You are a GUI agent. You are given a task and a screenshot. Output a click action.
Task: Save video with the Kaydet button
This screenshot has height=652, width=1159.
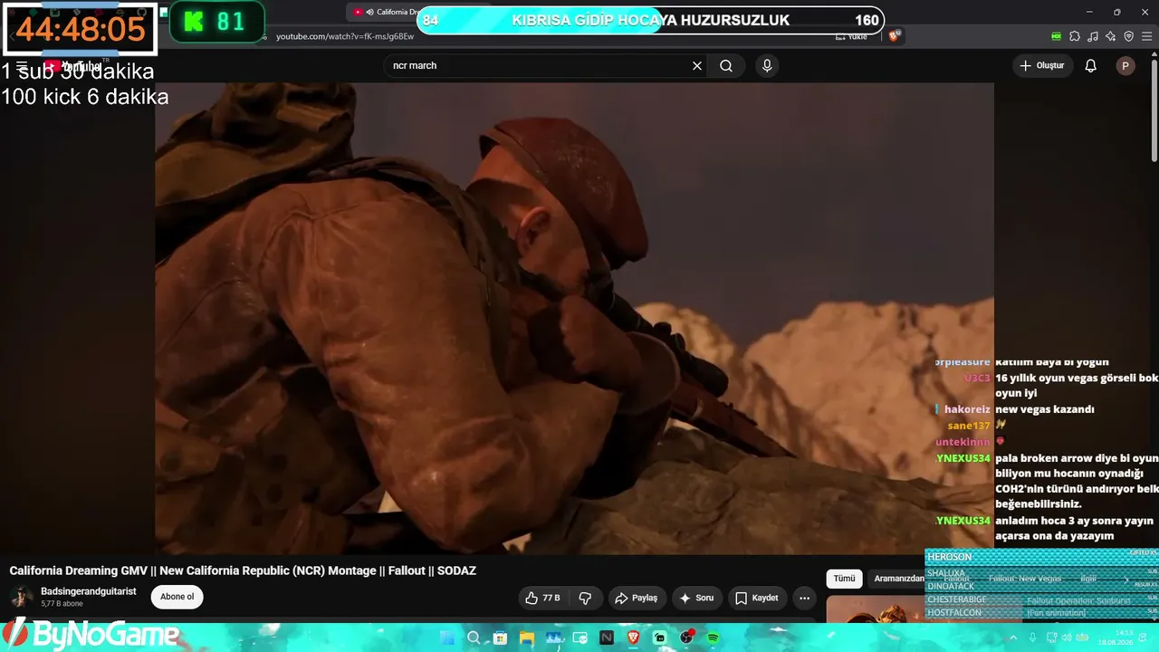pyautogui.click(x=757, y=598)
